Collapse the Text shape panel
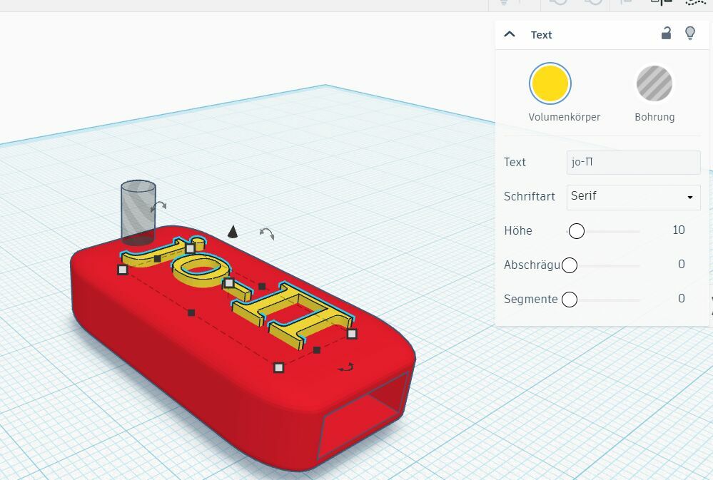 click(x=510, y=34)
